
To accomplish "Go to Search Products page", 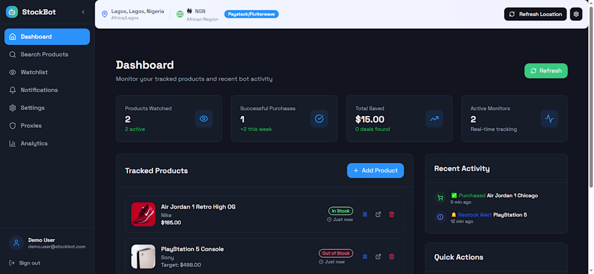I will click(47, 54).
